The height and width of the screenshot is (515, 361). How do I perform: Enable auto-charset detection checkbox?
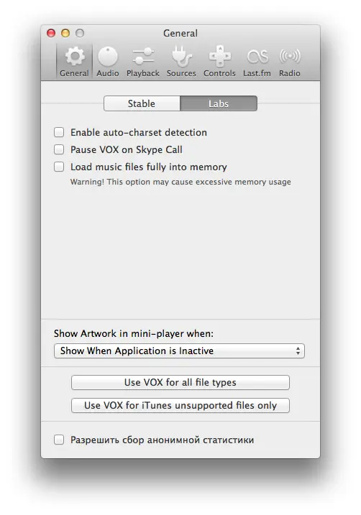tap(59, 132)
